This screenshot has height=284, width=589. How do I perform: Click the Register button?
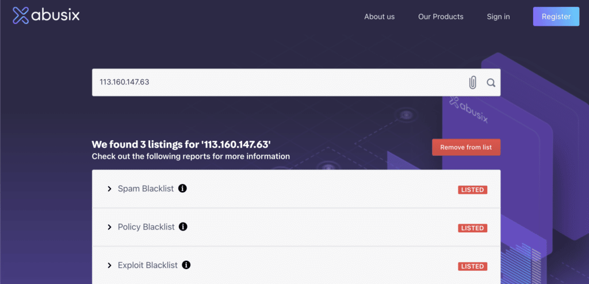coord(556,17)
